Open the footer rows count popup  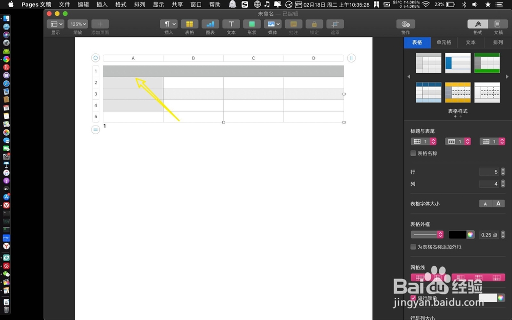pos(493,141)
